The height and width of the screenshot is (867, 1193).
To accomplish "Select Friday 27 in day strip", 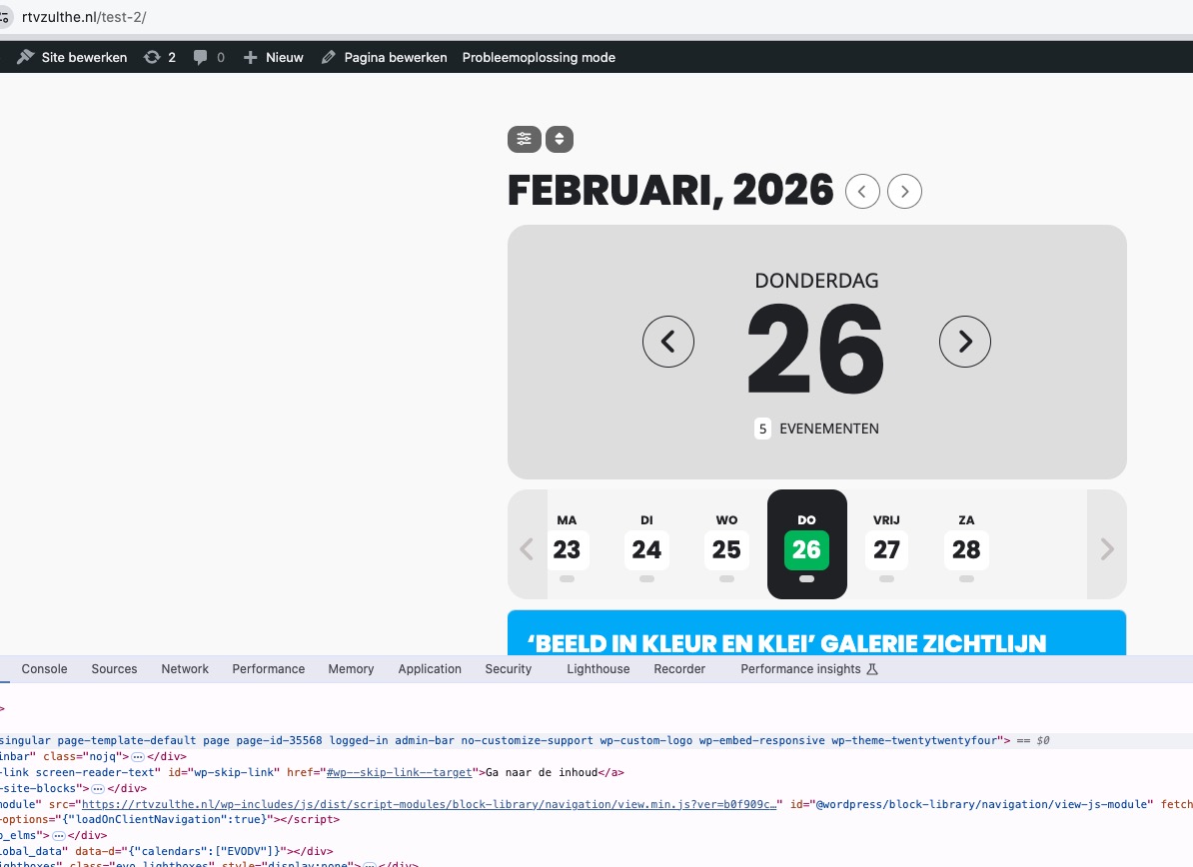I will coord(886,548).
